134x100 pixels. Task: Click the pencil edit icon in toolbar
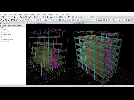[x=11, y=17]
